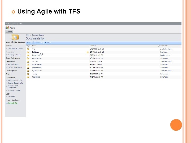191x143 pixels.
Task: Open Process Guidance link
Action: coord(13,100)
